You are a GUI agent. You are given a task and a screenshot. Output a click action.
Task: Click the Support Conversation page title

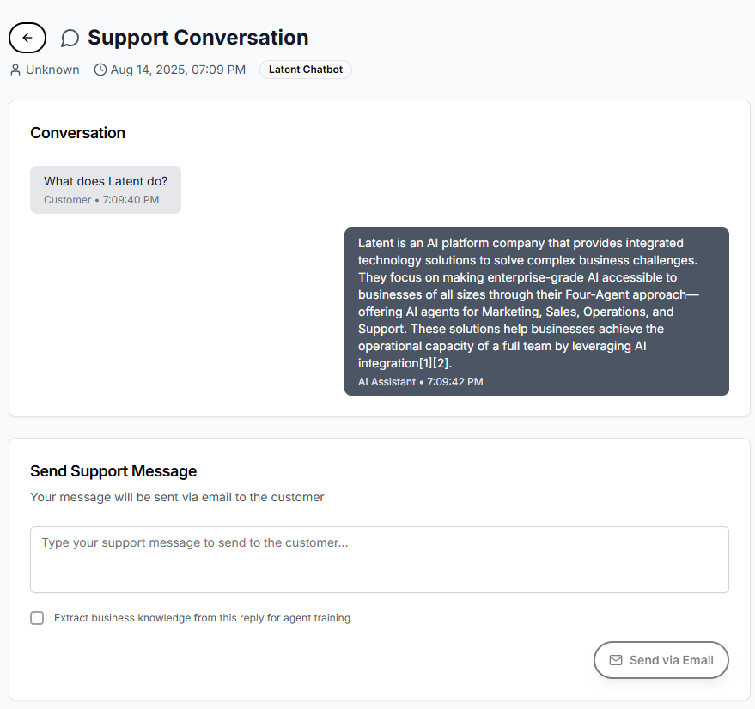[x=198, y=38]
